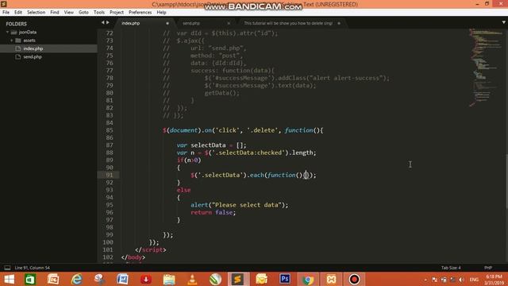Image resolution: width=508 pixels, height=286 pixels.
Task: Open the View menu
Action: [69, 13]
